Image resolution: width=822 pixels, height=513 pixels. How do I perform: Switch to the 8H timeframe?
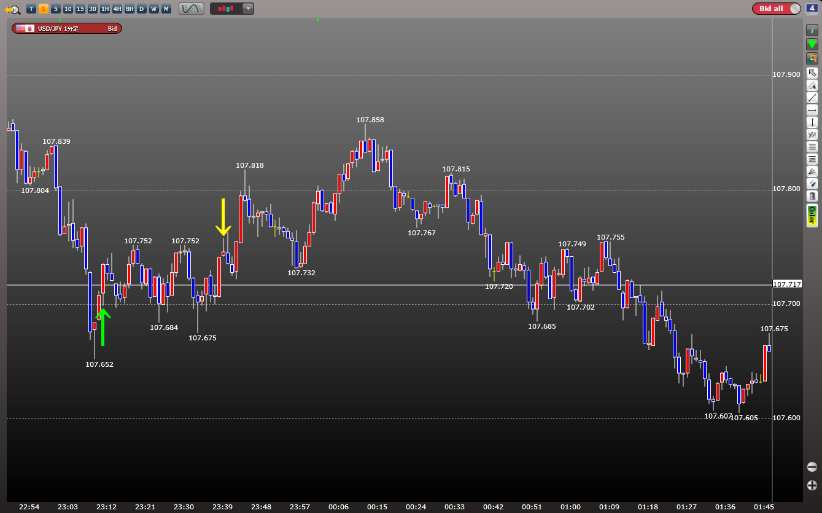click(x=129, y=9)
